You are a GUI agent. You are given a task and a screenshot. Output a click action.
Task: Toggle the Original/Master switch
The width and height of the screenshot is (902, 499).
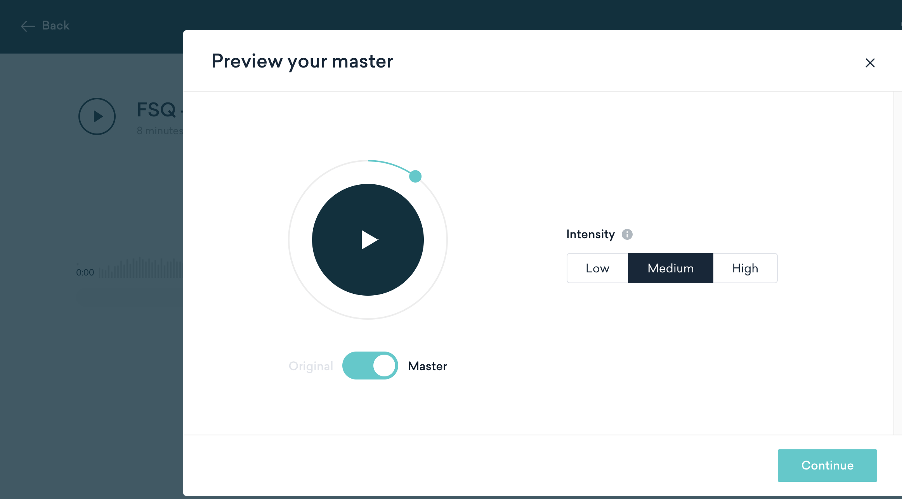pos(370,366)
